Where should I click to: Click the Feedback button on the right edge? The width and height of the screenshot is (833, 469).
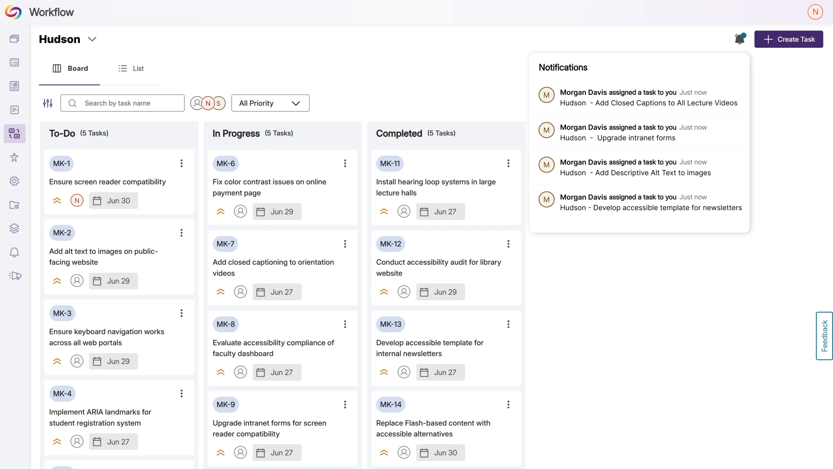click(824, 336)
